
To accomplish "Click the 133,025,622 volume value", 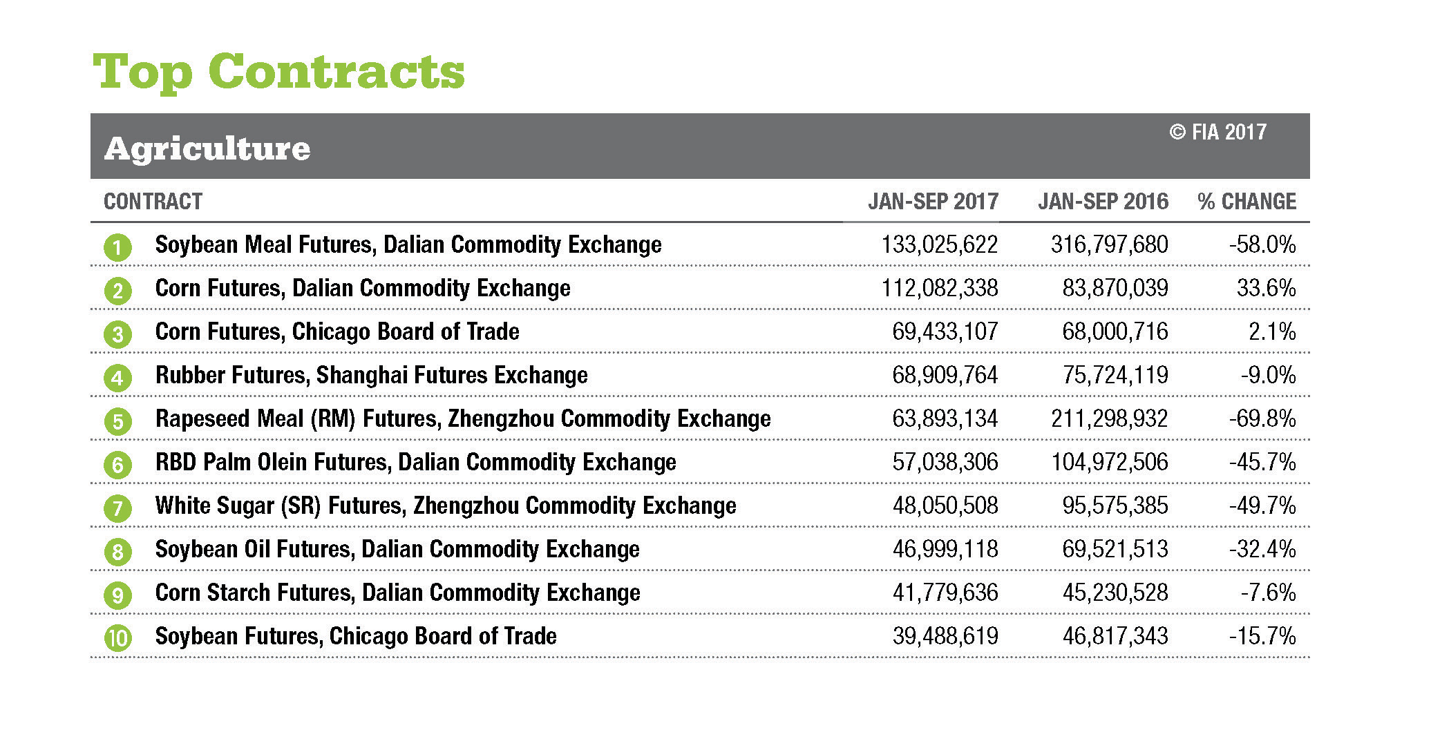I will coord(939,244).
